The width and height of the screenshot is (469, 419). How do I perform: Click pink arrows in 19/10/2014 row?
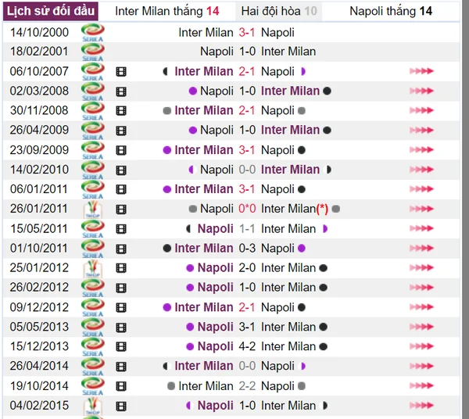(x=421, y=386)
